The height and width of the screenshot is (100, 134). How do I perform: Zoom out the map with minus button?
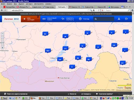(2, 34)
